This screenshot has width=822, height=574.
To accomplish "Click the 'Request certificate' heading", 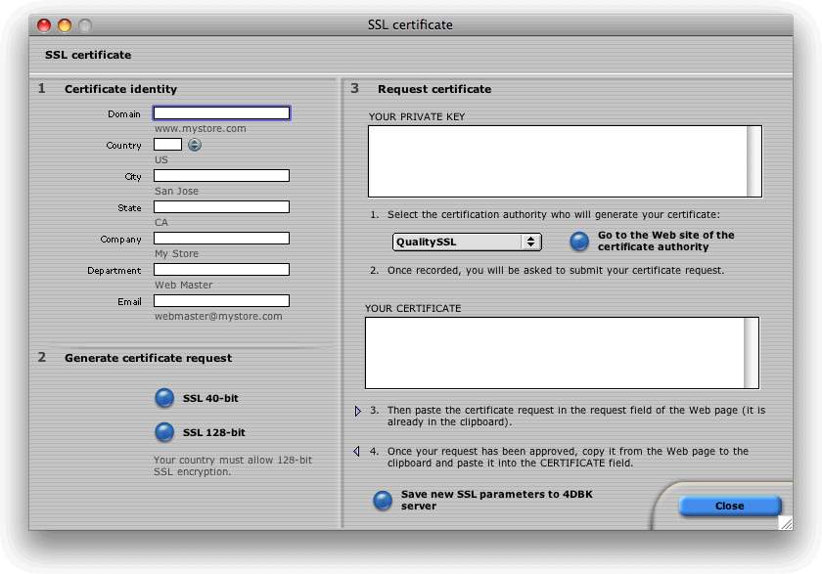I will click(x=434, y=89).
